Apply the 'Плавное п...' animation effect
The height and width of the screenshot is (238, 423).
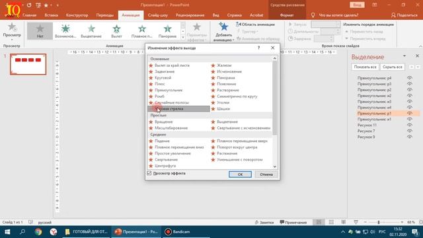[x=142, y=31]
